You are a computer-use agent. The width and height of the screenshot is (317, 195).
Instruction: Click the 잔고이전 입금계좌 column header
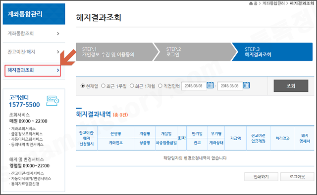[259, 138]
